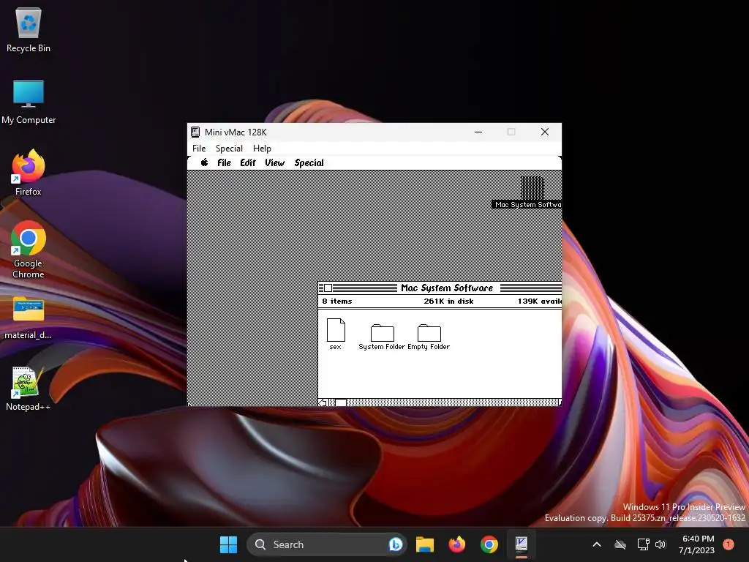
Task: Click the '261K in disk' text
Action: (448, 301)
